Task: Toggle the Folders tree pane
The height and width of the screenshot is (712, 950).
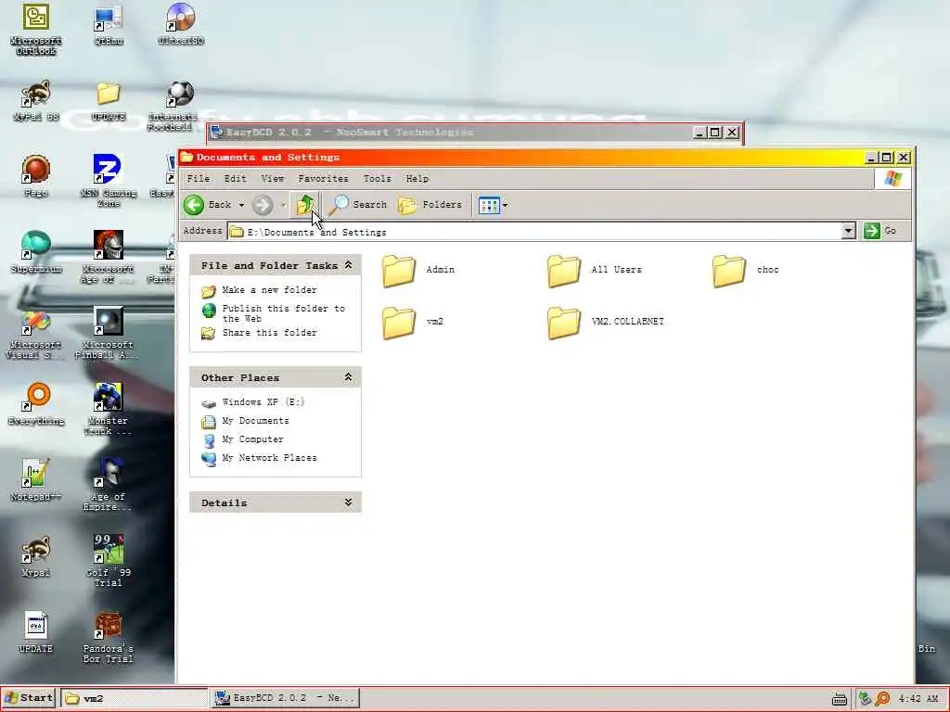Action: pos(430,205)
